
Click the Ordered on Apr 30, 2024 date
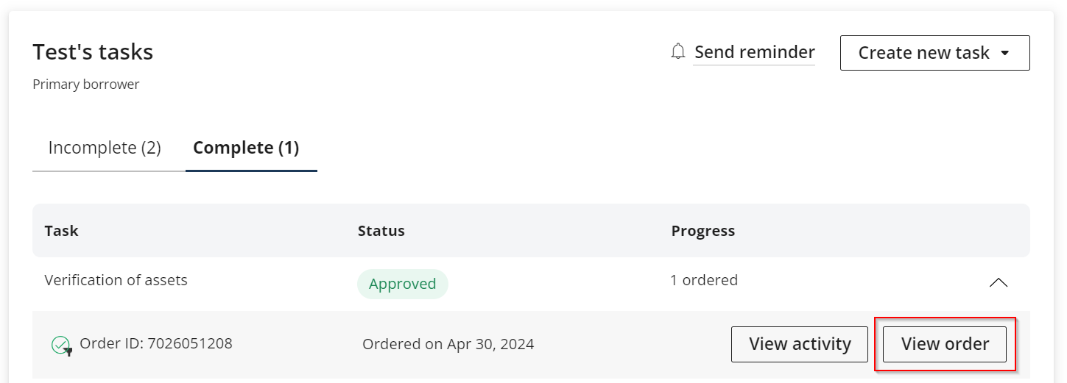tap(448, 344)
